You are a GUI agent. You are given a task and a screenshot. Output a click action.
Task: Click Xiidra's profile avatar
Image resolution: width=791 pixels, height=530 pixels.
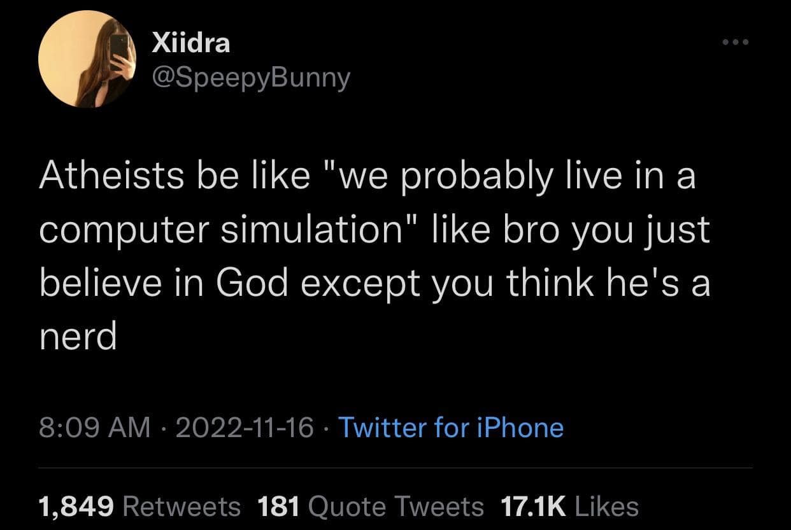coord(87,60)
